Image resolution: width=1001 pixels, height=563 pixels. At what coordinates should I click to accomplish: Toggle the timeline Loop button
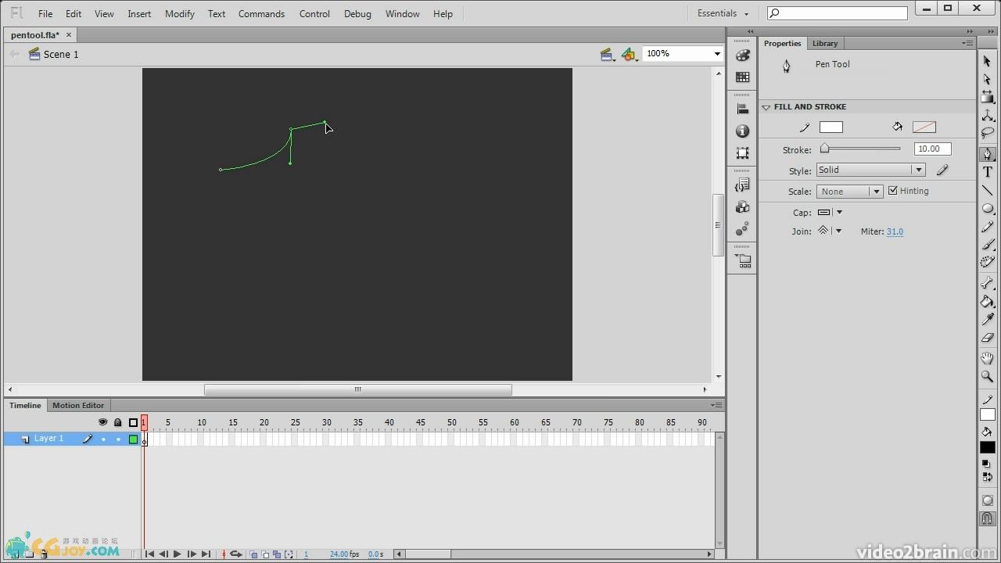click(235, 554)
